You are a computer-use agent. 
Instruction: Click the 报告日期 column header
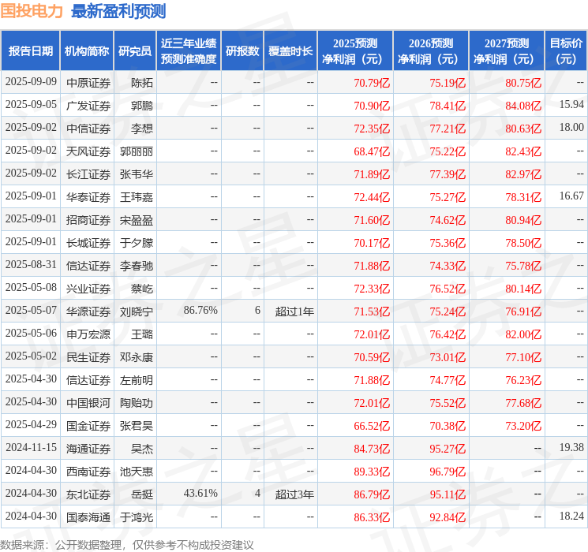tap(30, 51)
